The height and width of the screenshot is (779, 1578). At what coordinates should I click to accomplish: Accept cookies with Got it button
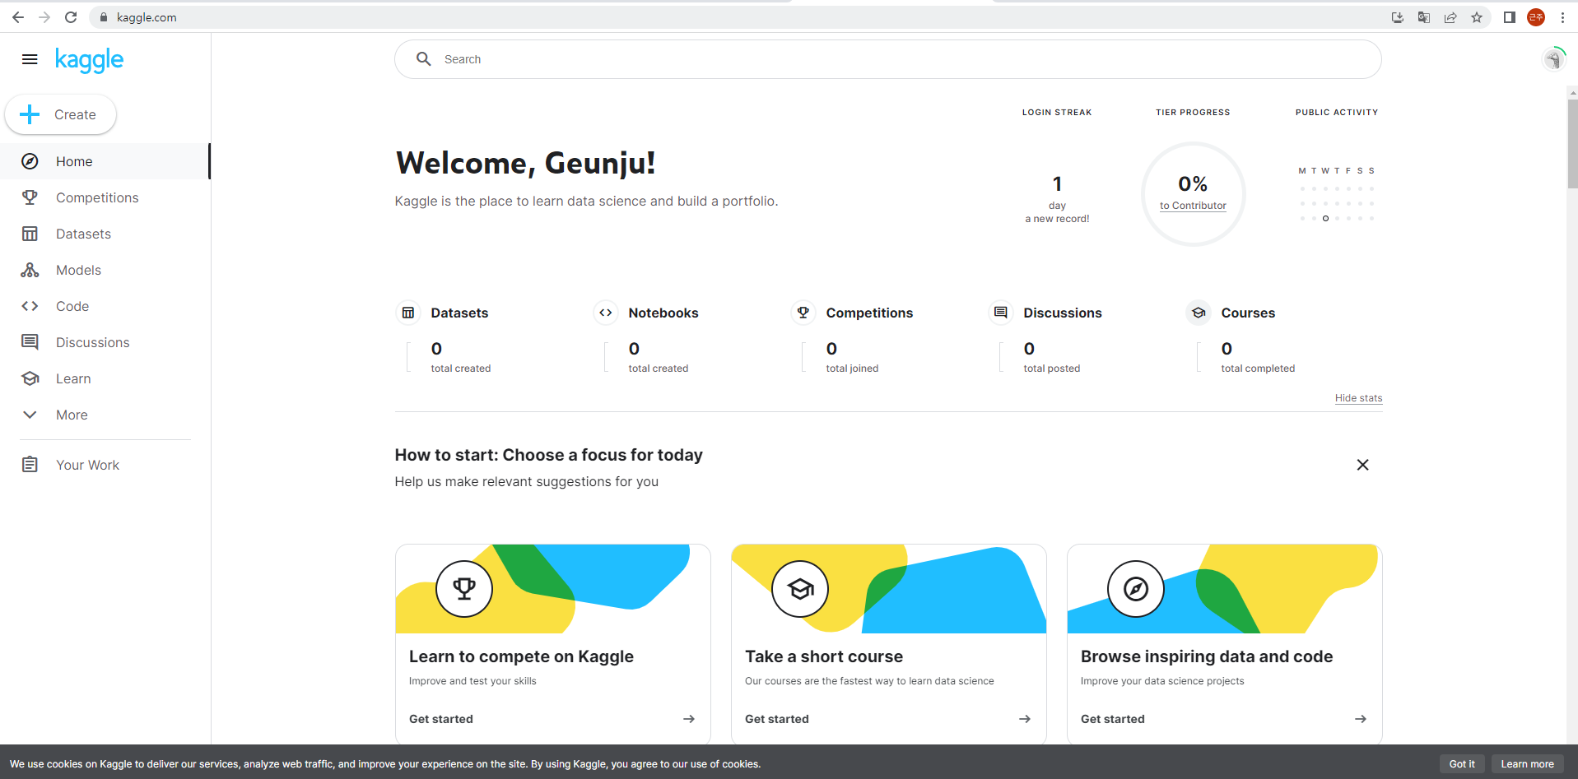(x=1463, y=764)
